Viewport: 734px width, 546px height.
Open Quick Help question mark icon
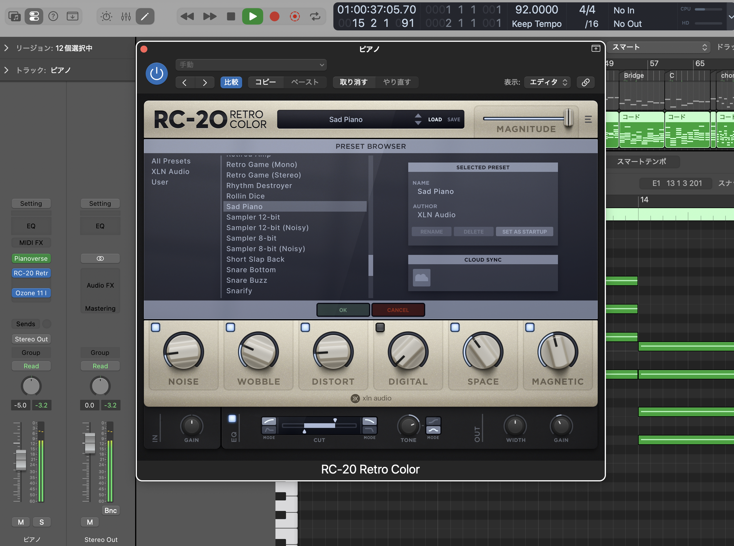tap(53, 16)
